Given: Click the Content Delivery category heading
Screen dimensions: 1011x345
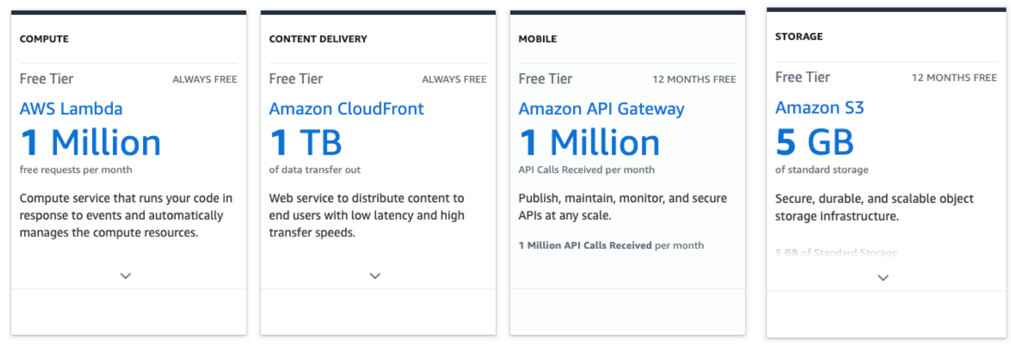Looking at the screenshot, I should (318, 39).
